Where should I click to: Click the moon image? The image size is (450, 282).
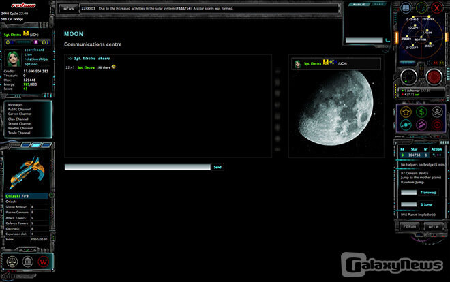[335, 108]
